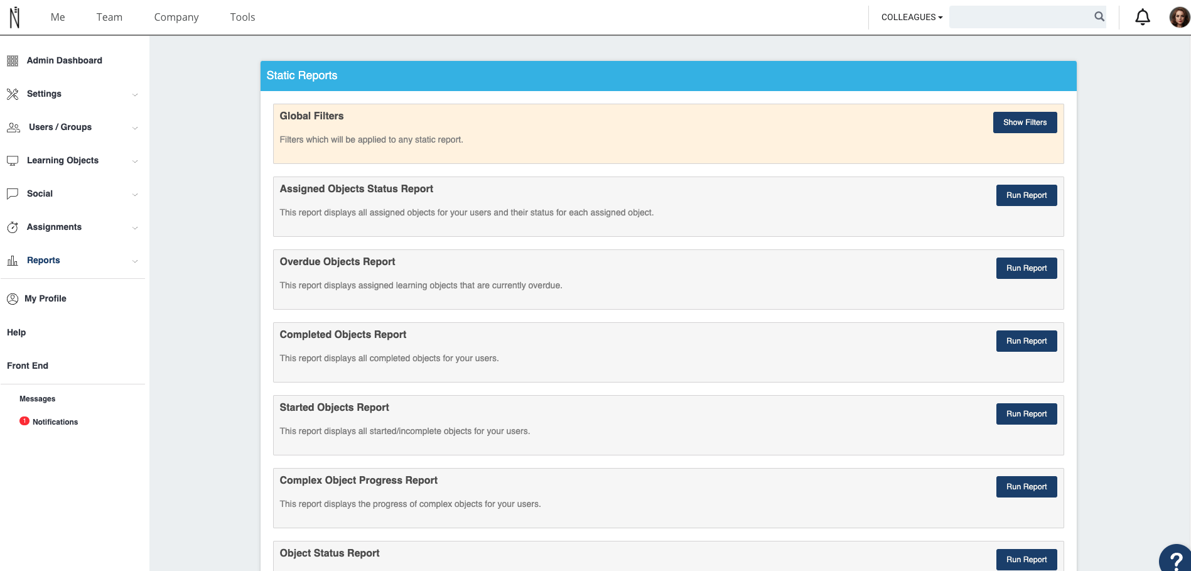Run the Started Objects Report
The image size is (1191, 571).
pyautogui.click(x=1027, y=414)
